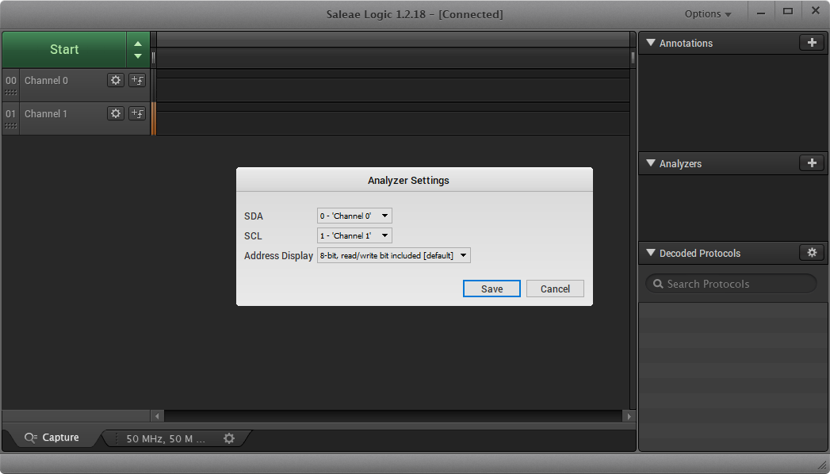Open Channel 0 settings gear
830x474 pixels.
point(116,80)
